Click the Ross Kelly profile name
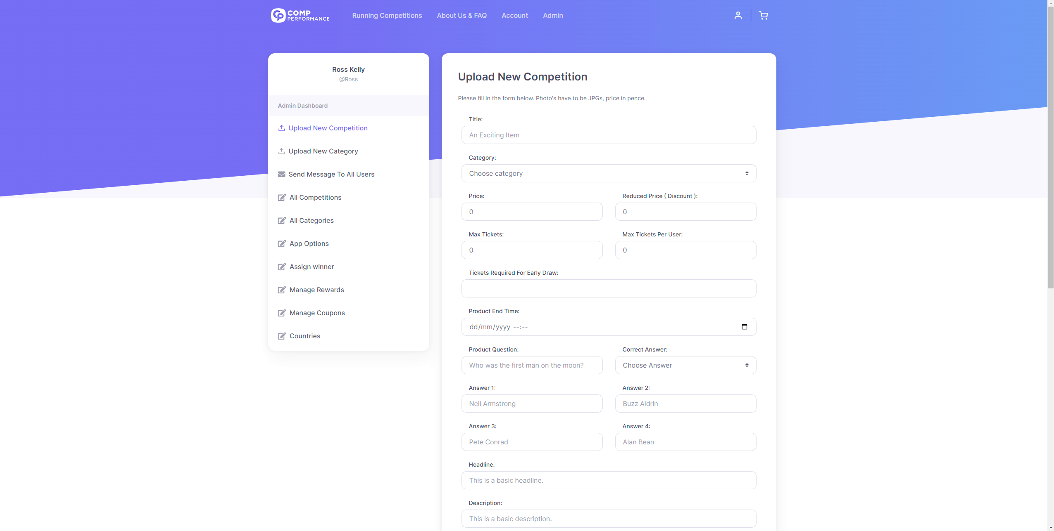This screenshot has width=1054, height=531. point(348,69)
